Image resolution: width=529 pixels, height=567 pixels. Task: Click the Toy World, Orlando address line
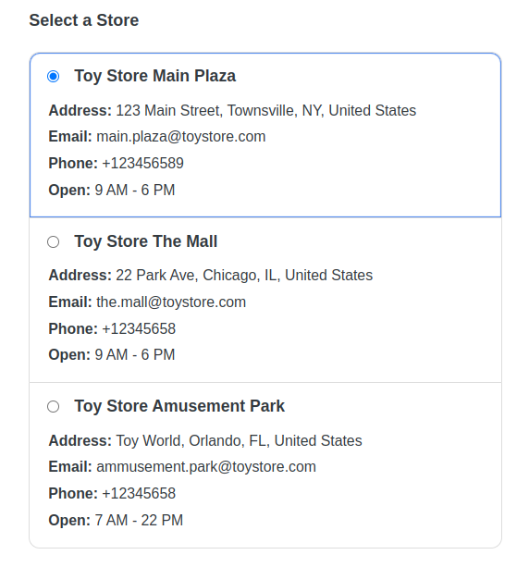tap(239, 441)
